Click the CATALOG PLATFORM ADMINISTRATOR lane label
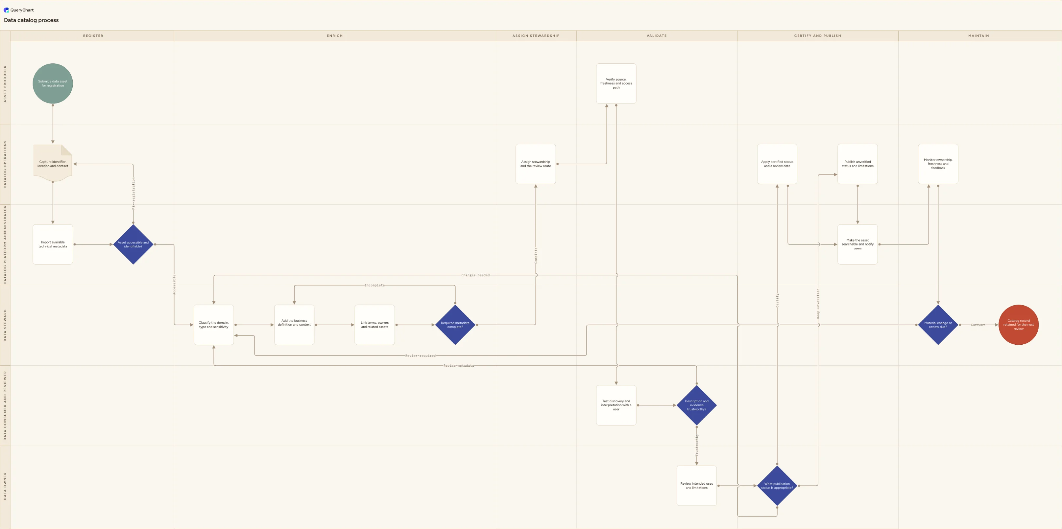1062x529 pixels. 5,245
